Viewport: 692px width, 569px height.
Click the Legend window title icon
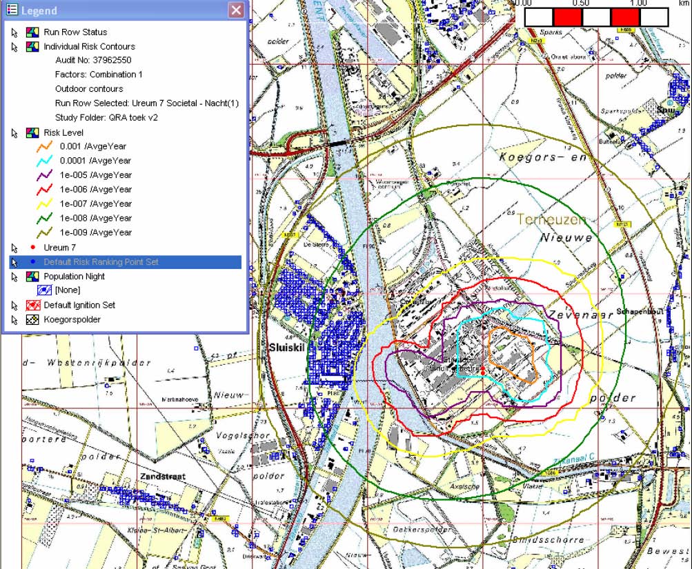(12, 10)
